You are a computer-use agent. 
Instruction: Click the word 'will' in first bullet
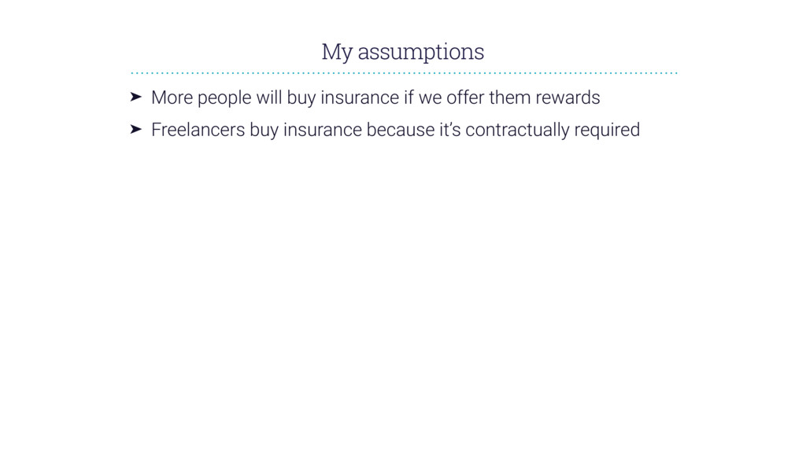click(x=268, y=98)
